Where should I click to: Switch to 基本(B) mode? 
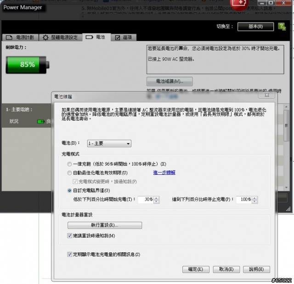(x=255, y=27)
